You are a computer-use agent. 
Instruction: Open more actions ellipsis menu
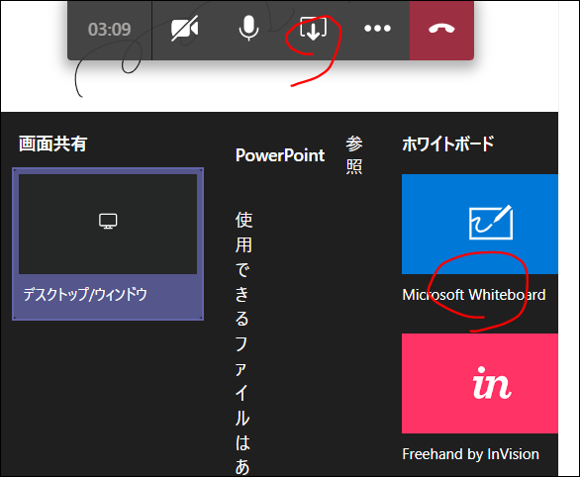click(x=377, y=29)
